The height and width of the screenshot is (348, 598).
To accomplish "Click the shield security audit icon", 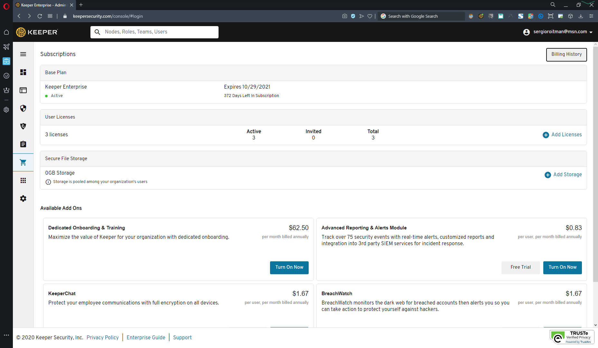I will point(23,108).
